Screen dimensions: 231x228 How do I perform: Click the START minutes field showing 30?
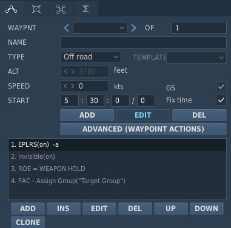95,101
